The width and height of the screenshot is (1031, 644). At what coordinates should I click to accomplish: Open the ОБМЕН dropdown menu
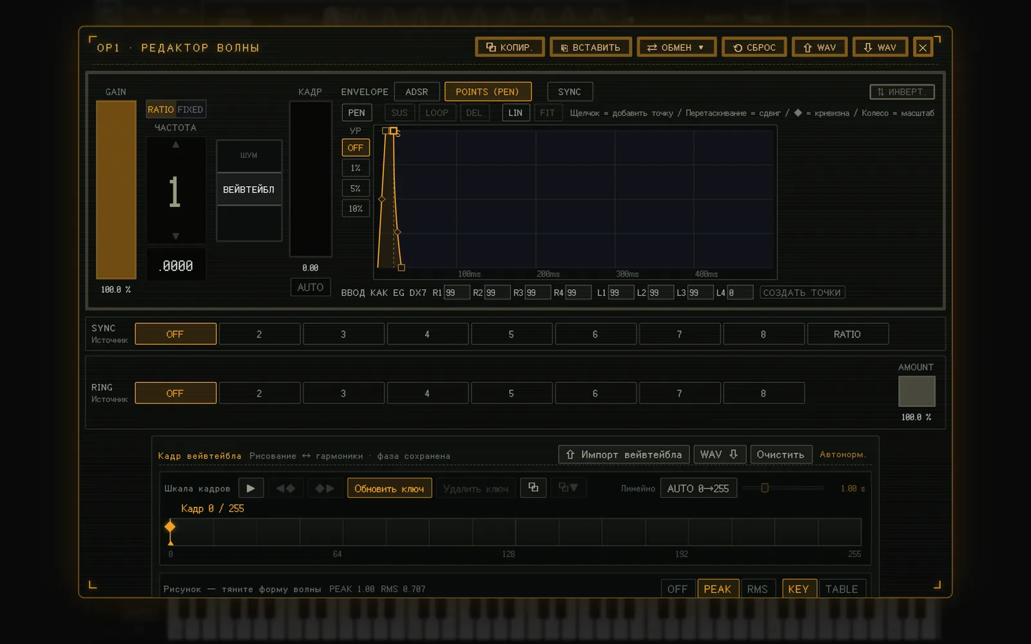tap(676, 47)
